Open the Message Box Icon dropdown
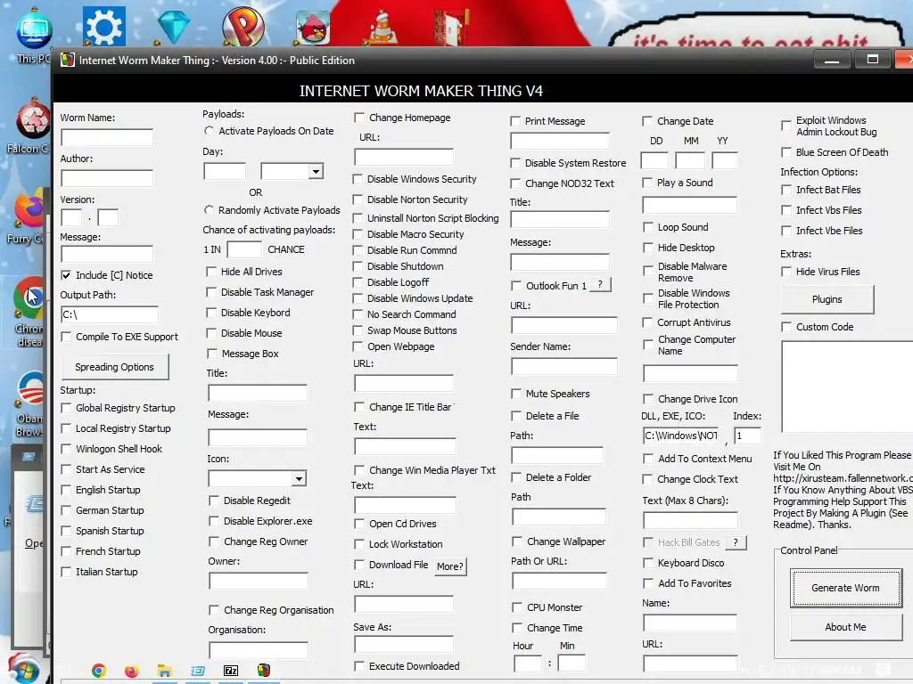The image size is (913, 684). click(299, 478)
